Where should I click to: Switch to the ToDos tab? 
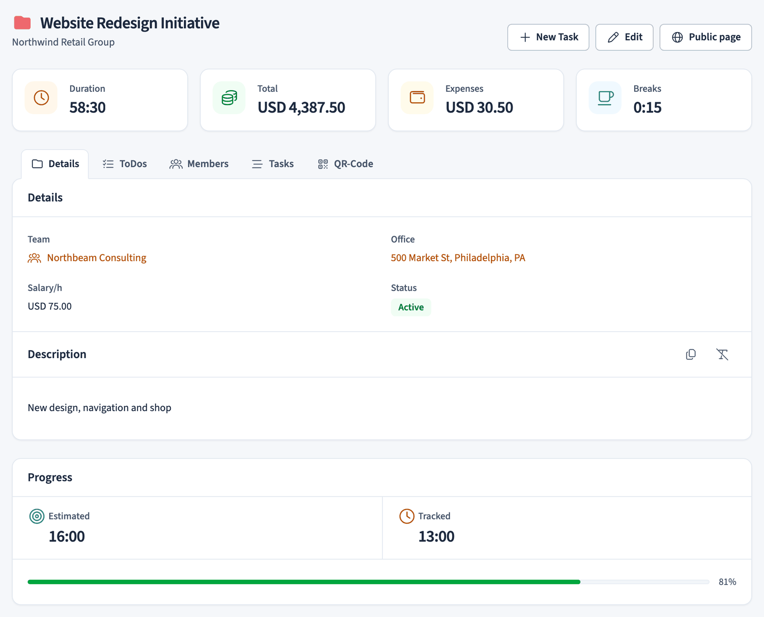tap(125, 164)
